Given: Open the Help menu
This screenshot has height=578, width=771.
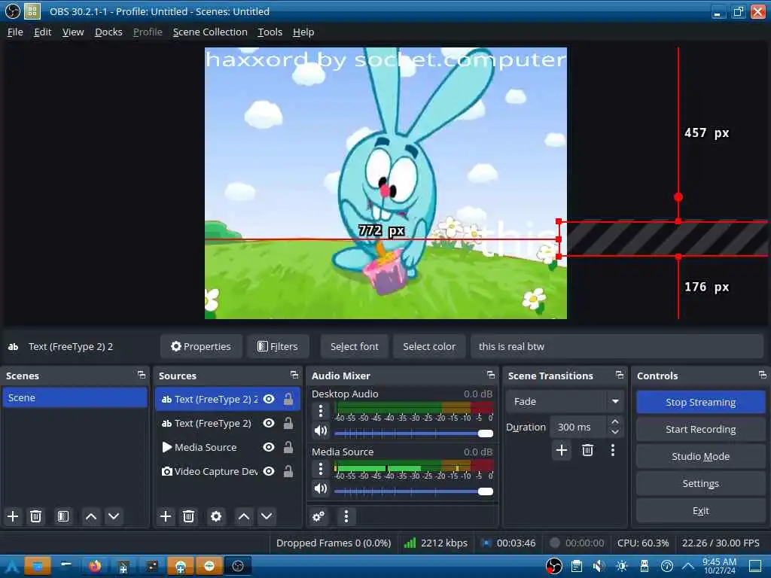Looking at the screenshot, I should 303,32.
